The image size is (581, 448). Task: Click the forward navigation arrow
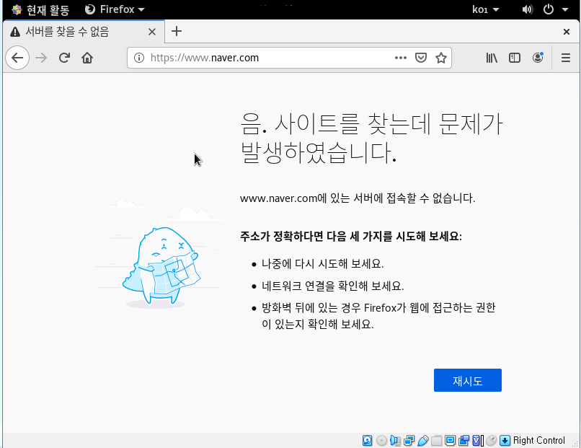coord(41,58)
